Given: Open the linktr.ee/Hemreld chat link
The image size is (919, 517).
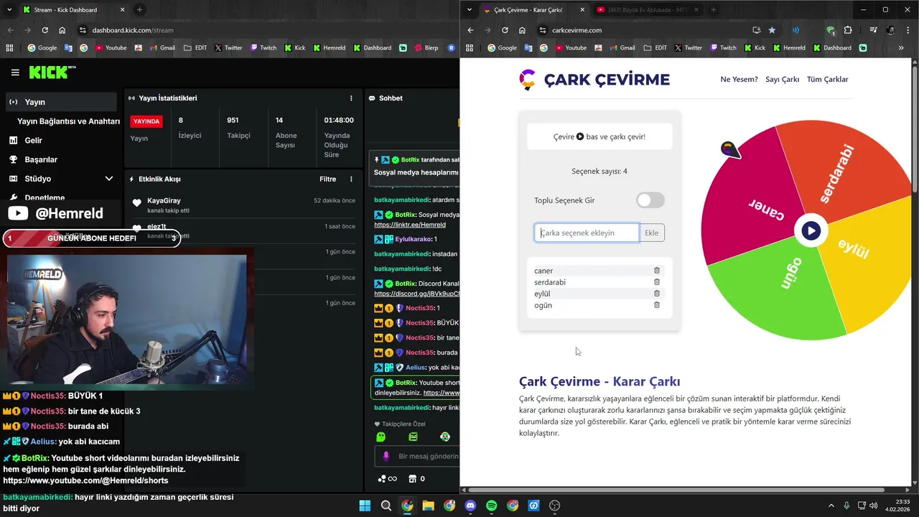Looking at the screenshot, I should [x=409, y=225].
